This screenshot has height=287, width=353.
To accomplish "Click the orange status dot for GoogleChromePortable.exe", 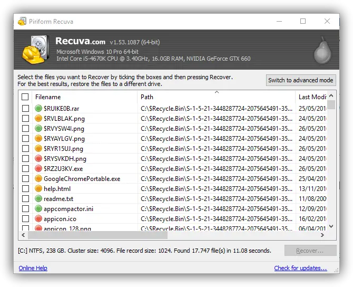I will pyautogui.click(x=38, y=179).
